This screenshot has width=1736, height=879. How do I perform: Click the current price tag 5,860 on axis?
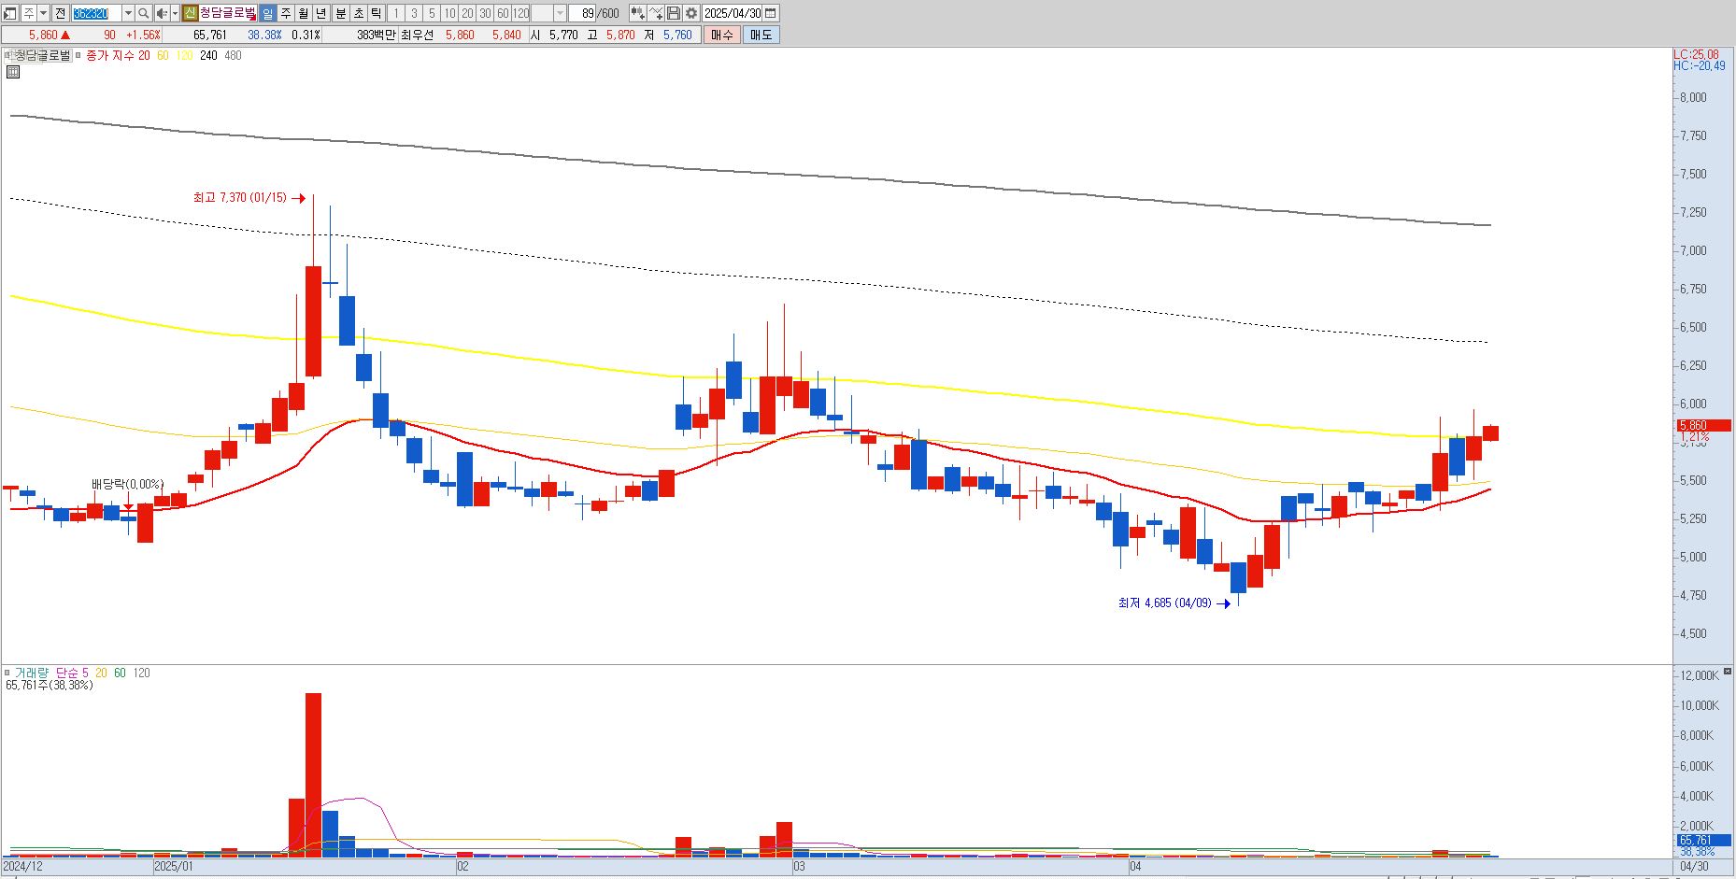(x=1703, y=426)
